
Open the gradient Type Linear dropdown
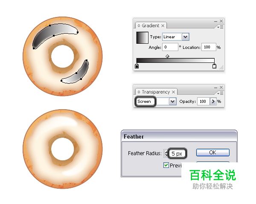[186, 37]
